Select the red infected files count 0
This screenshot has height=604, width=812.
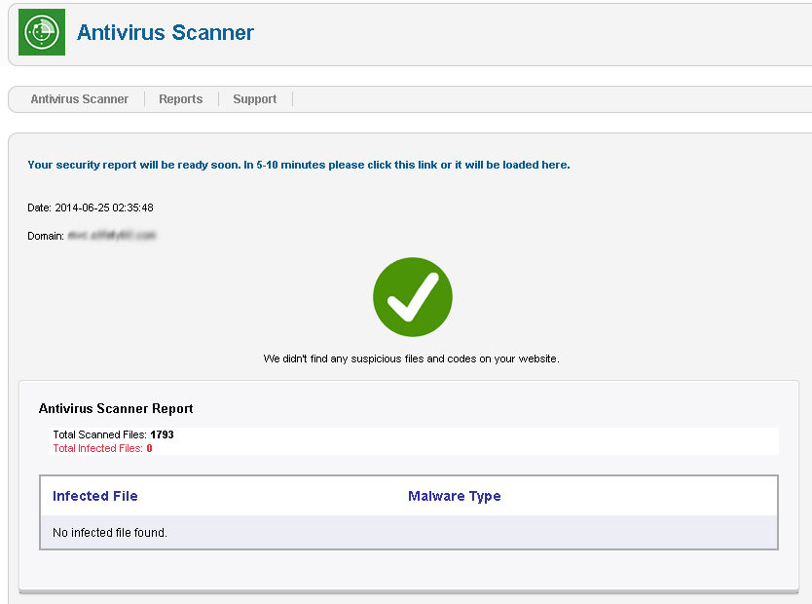(149, 448)
